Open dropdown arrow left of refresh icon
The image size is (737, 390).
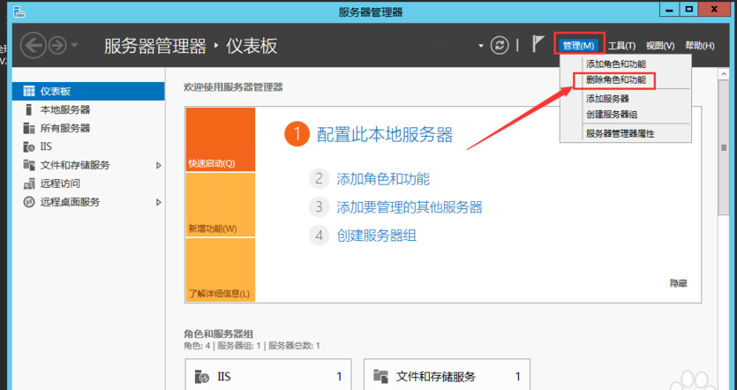[x=481, y=46]
